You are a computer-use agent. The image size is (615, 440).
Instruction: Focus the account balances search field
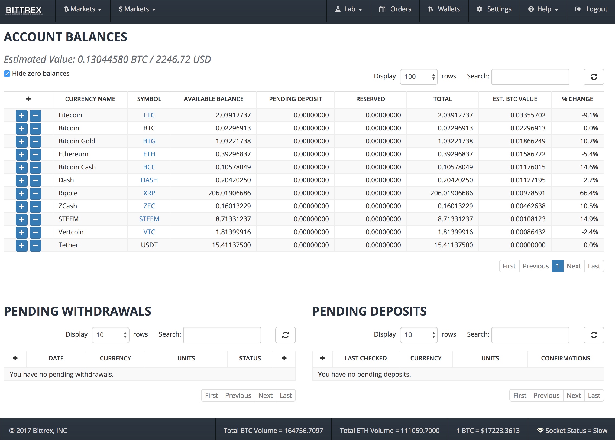530,77
